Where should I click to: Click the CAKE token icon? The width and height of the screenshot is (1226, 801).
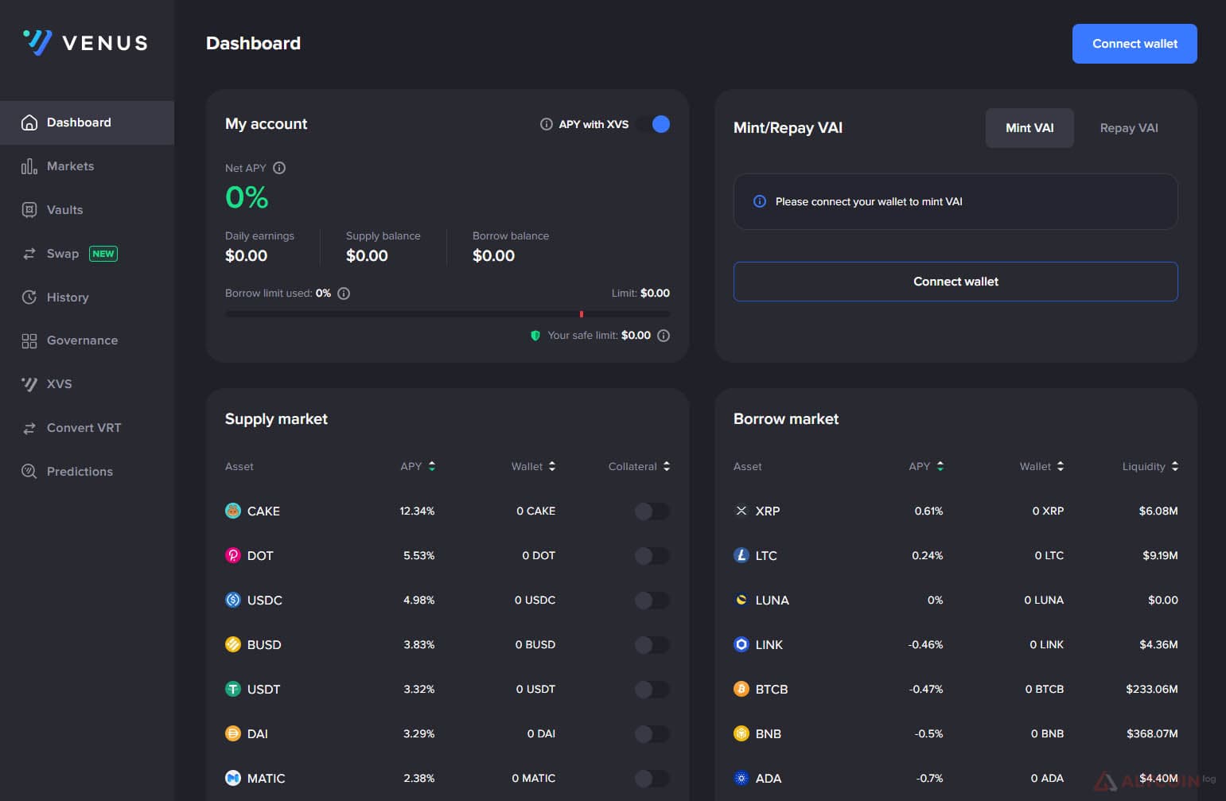(x=233, y=511)
